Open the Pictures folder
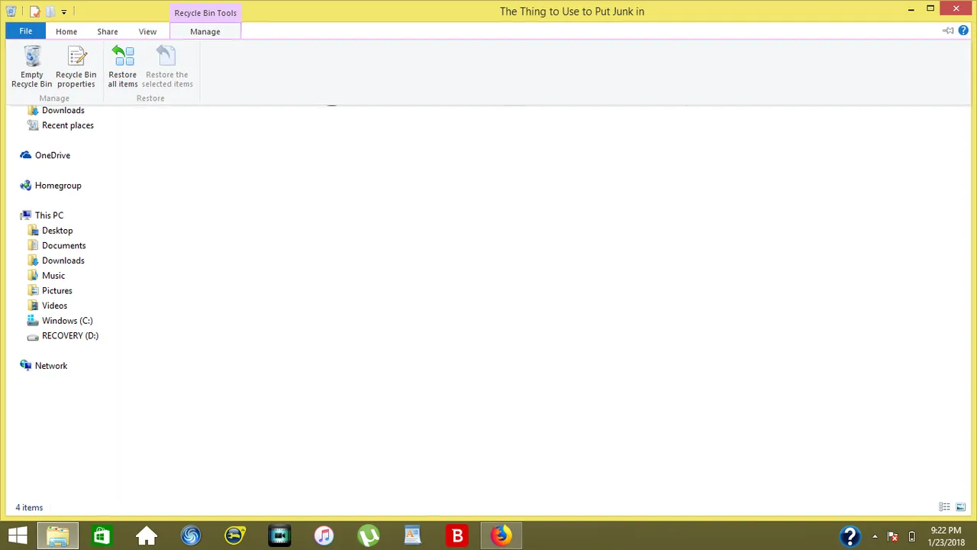Viewport: 977px width, 550px height. (57, 290)
